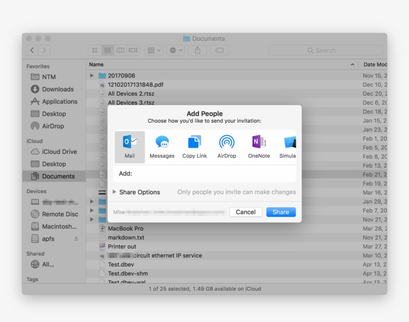
Task: Click the Documents window title folder icon
Action: (x=187, y=38)
